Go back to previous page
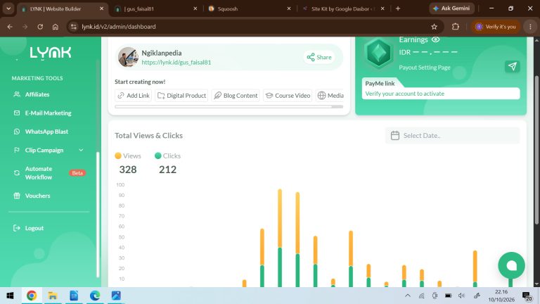Viewport: 540px width, 304px height. click(x=10, y=27)
